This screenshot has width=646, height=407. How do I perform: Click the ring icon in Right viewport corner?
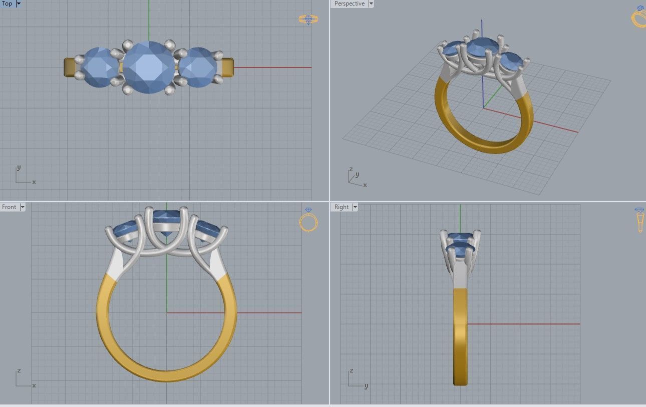[640, 220]
